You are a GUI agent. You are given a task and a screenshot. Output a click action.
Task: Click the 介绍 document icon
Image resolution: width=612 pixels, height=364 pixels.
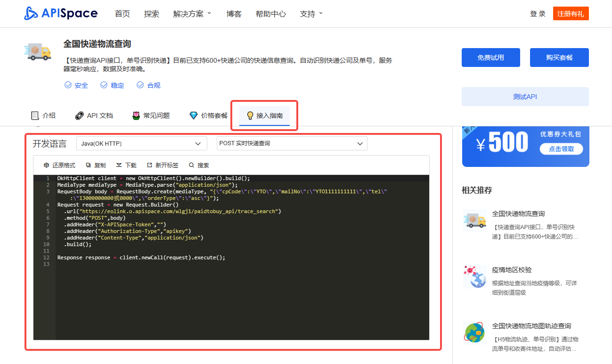(35, 116)
